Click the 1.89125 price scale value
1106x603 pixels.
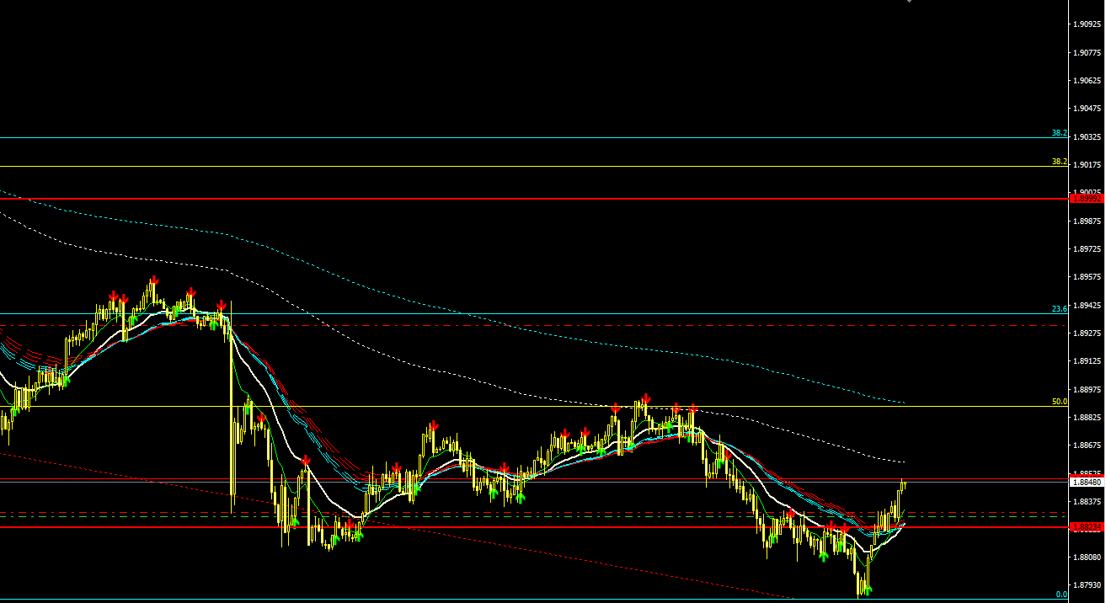[x=1087, y=361]
